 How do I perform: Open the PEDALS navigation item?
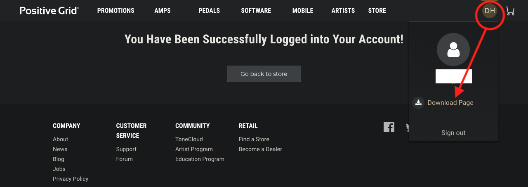pyautogui.click(x=209, y=11)
